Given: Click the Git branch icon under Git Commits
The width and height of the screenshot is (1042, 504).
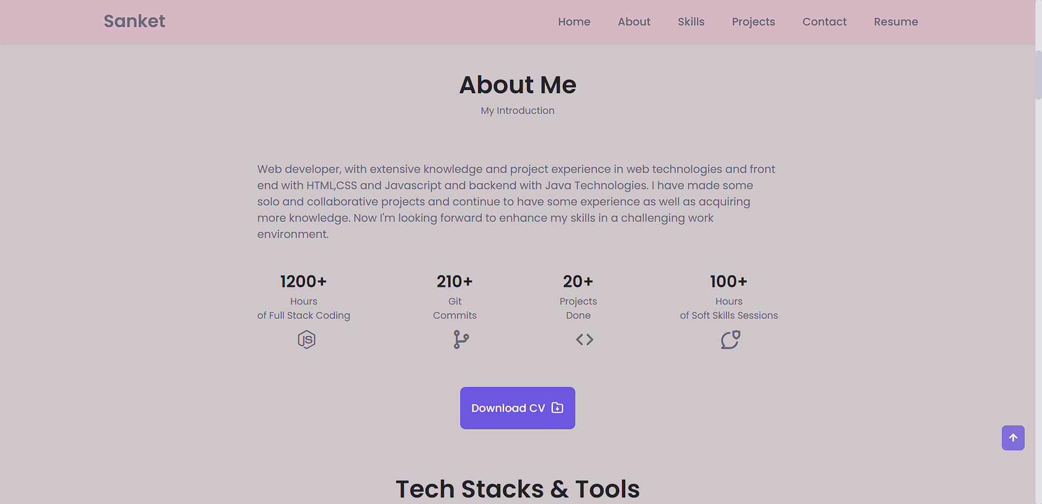Looking at the screenshot, I should [461, 339].
